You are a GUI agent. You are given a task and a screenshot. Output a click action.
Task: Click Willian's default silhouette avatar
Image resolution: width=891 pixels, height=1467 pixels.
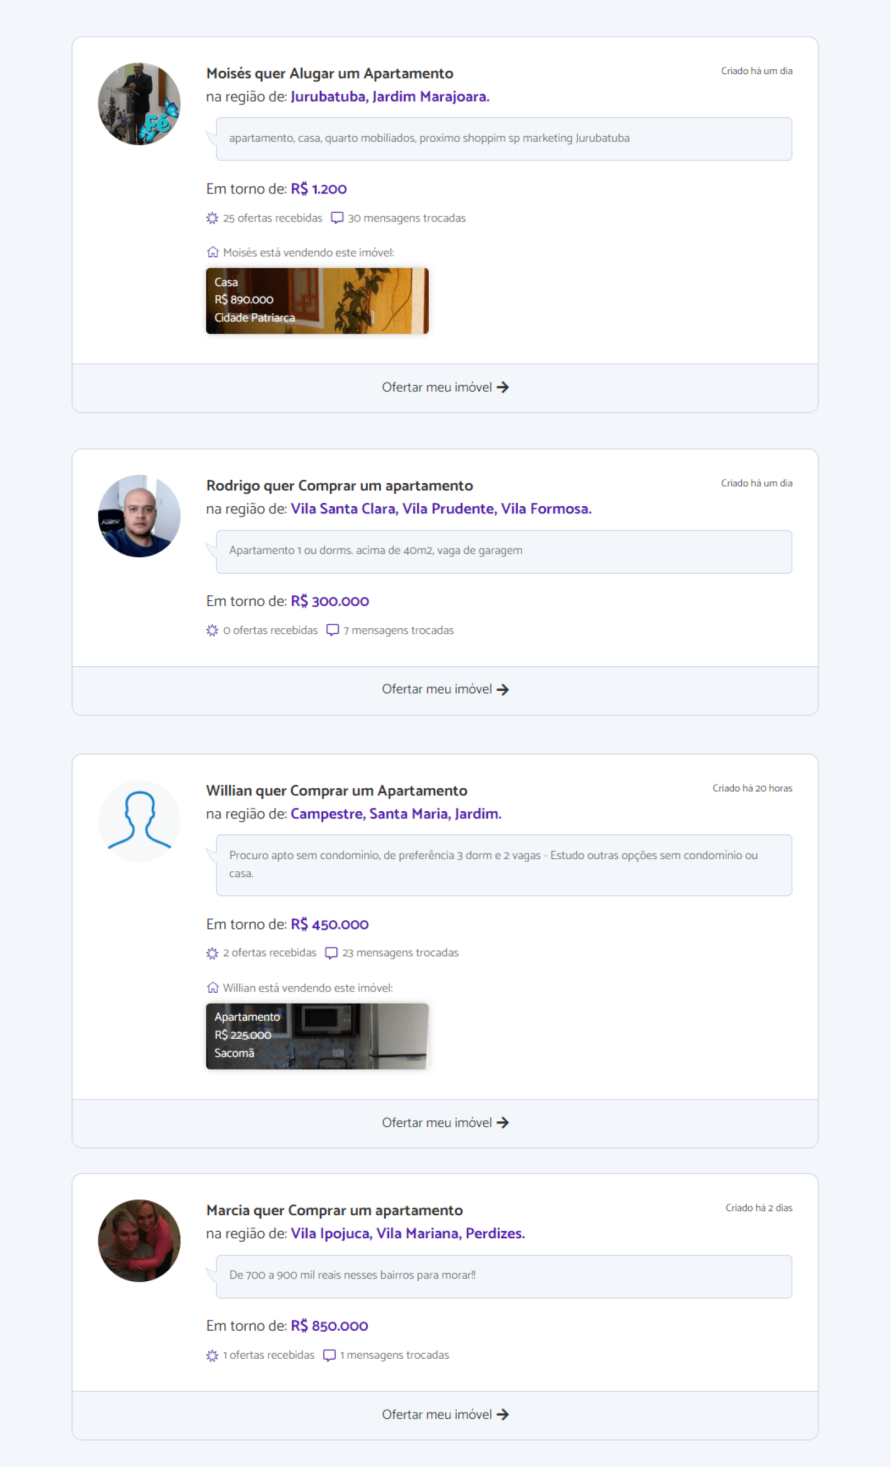[x=139, y=821]
